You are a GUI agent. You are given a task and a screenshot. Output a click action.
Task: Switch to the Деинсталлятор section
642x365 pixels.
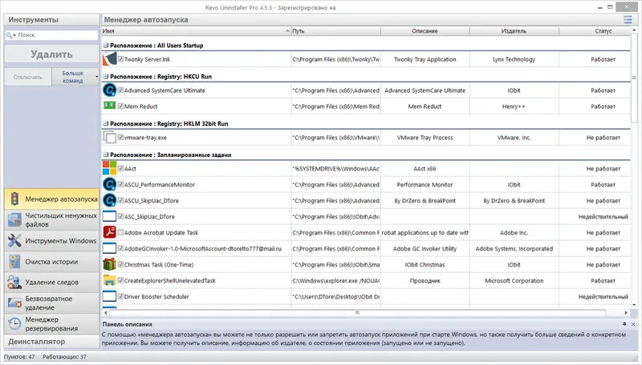(x=51, y=341)
